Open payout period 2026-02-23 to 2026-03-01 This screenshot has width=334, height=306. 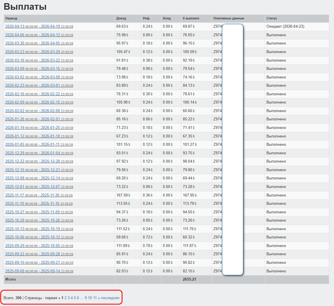coord(39,85)
